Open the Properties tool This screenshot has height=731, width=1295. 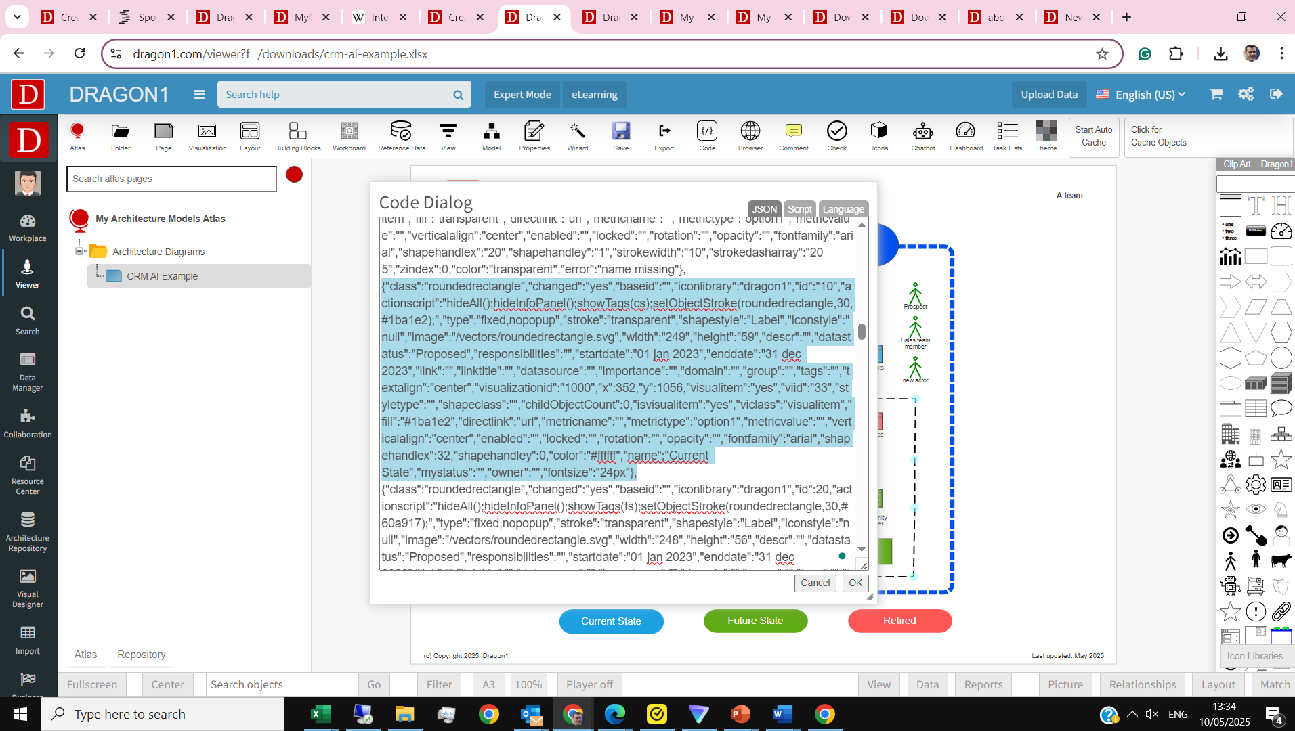coord(534,136)
